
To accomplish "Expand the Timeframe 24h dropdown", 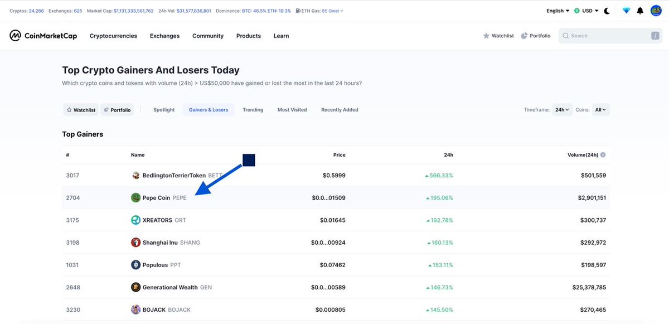I will pyautogui.click(x=562, y=110).
